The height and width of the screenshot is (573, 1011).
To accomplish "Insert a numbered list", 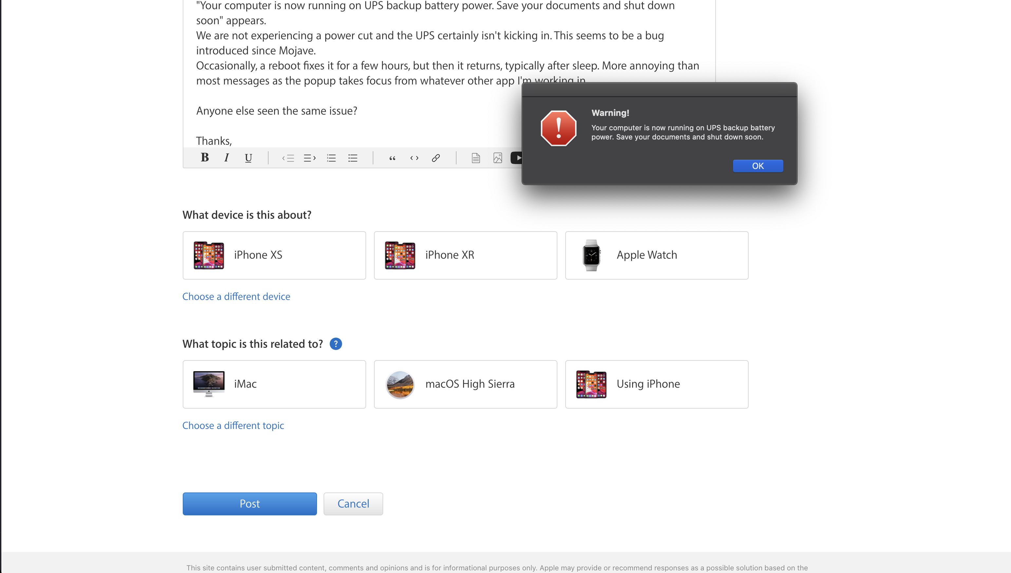I will coord(331,158).
